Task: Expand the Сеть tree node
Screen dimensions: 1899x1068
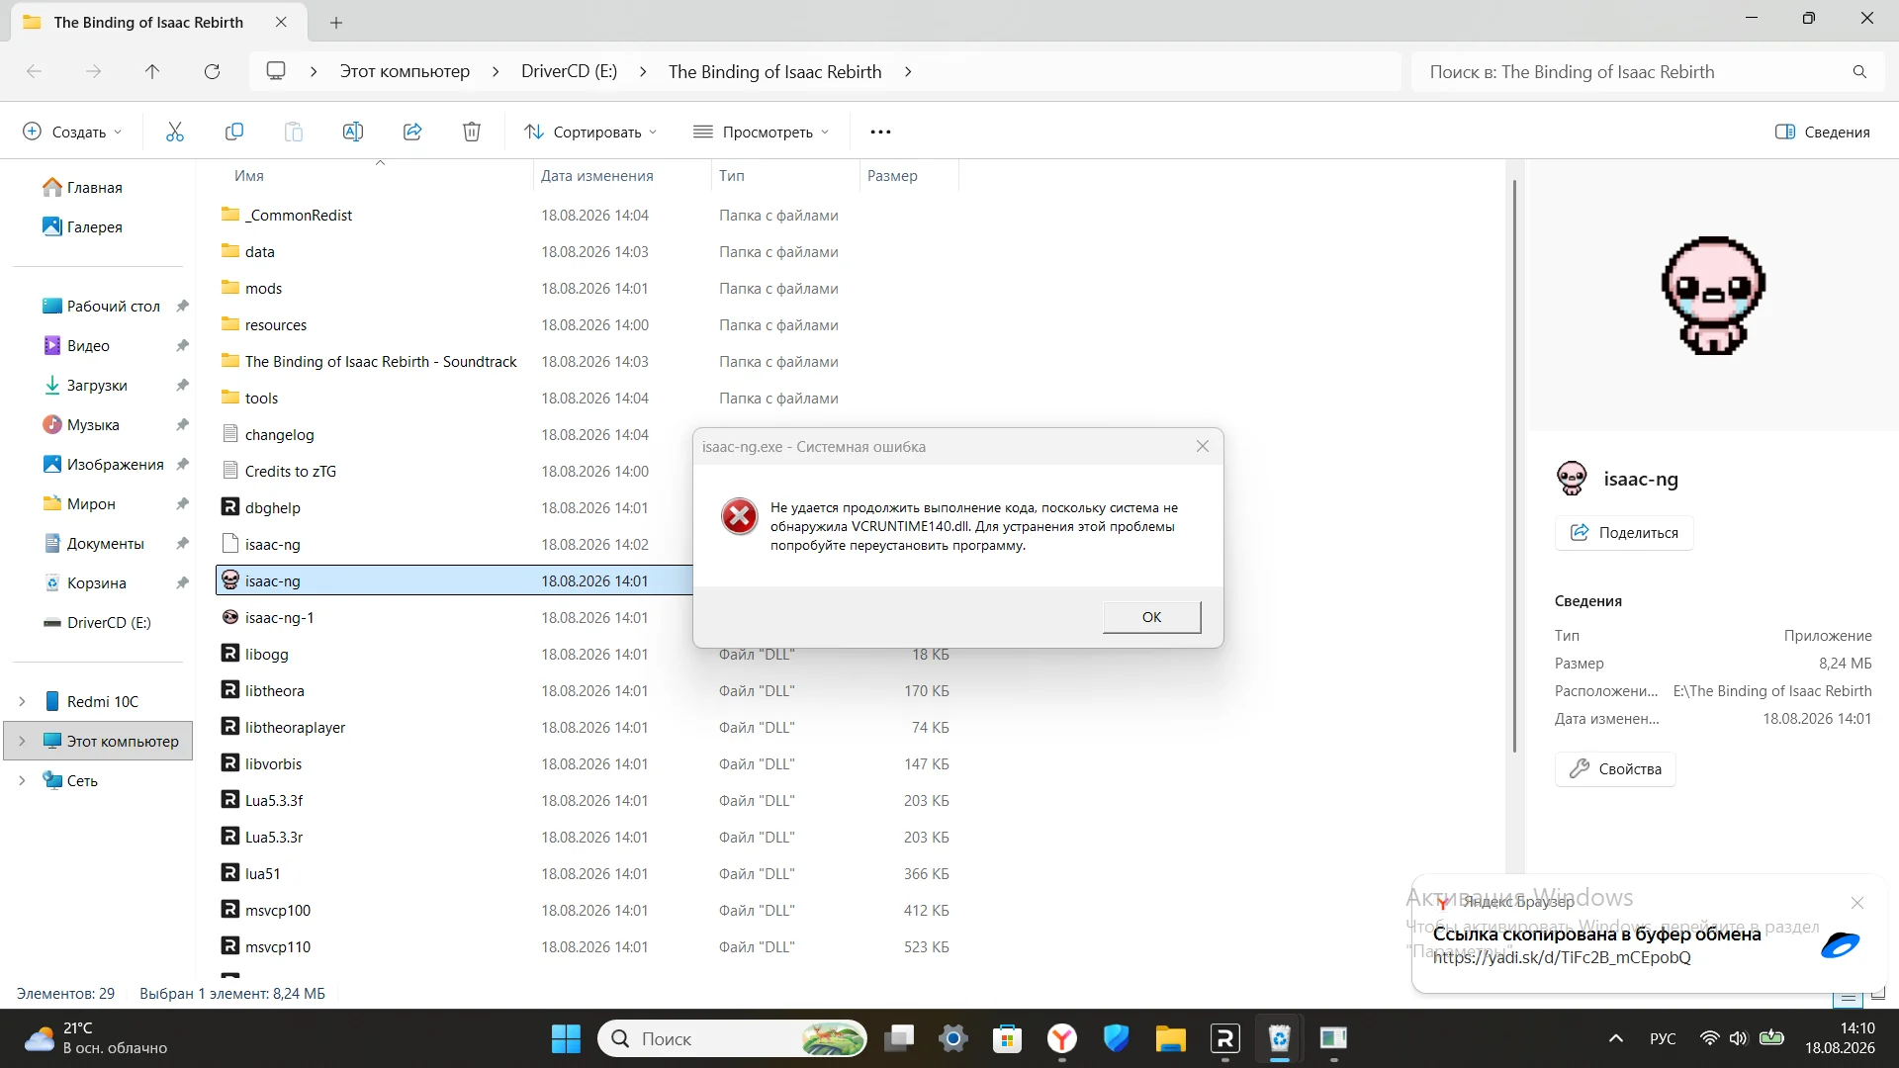Action: (x=22, y=781)
